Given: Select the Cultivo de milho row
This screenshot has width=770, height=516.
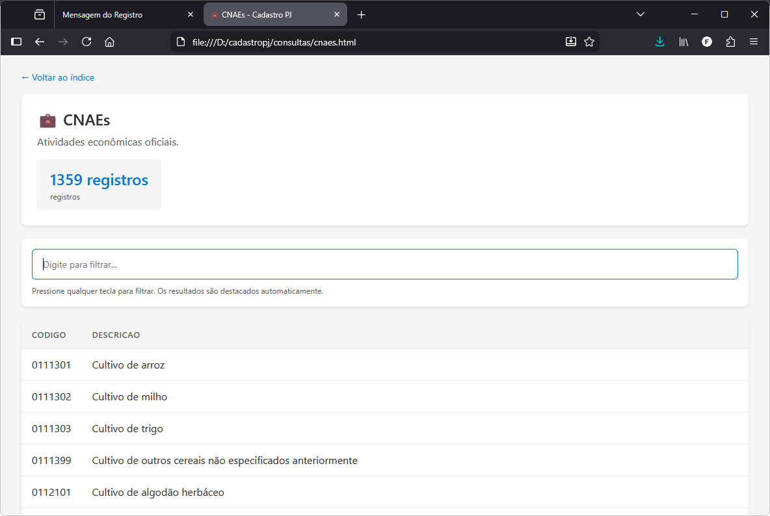Looking at the screenshot, I should [x=129, y=396].
